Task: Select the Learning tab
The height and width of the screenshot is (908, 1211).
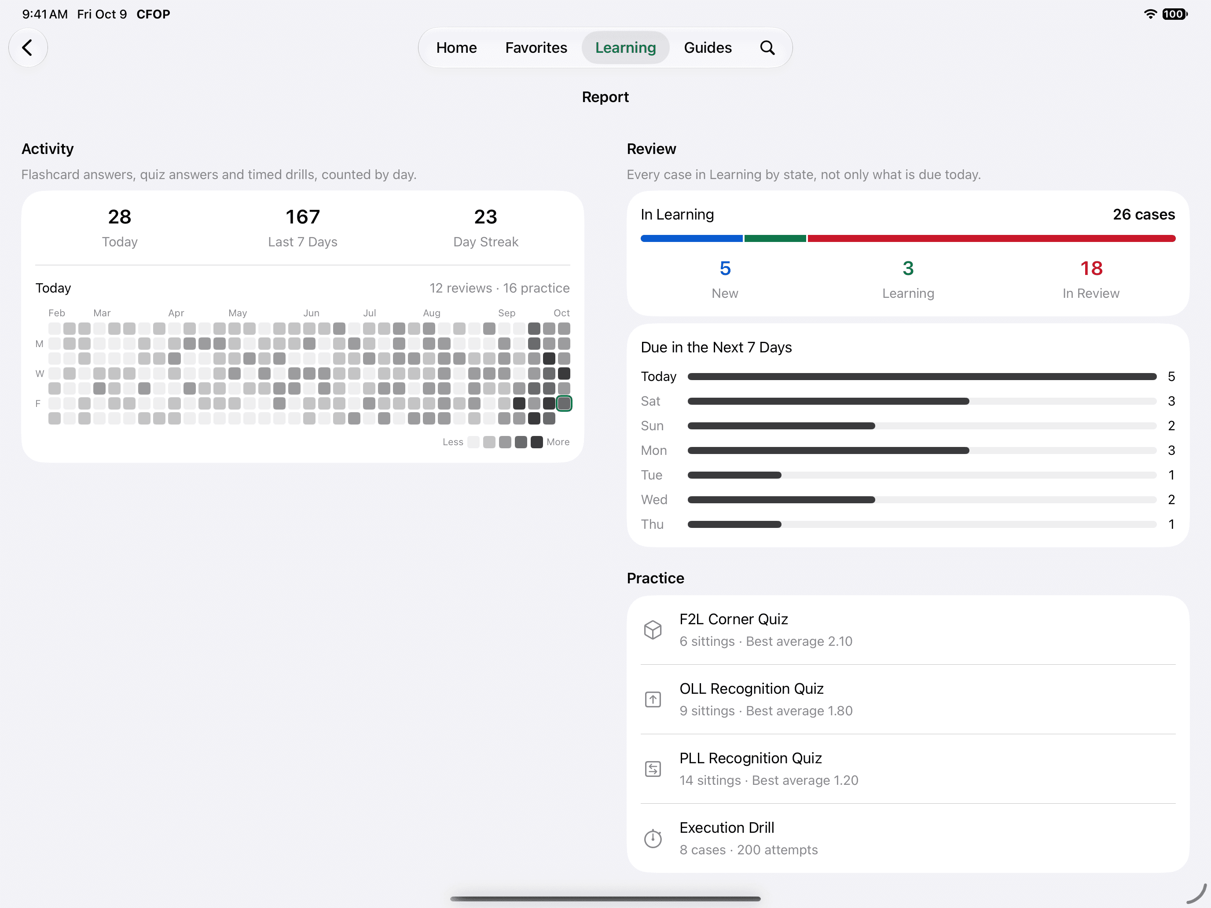Action: tap(625, 48)
